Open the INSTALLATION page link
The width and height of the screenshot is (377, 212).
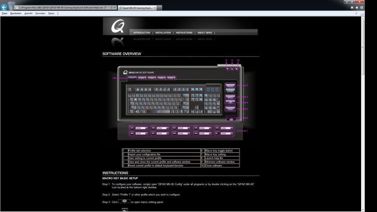(x=163, y=33)
